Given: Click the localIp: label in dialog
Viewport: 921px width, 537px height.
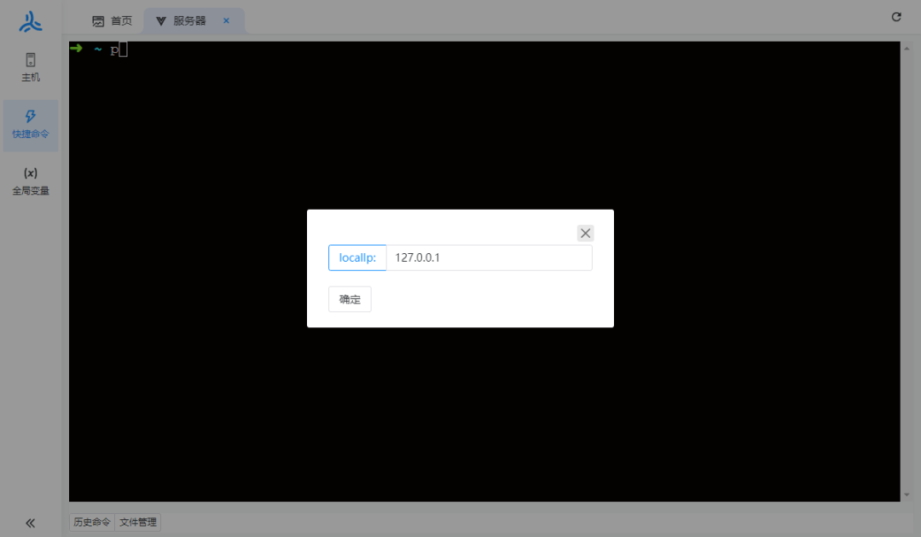Looking at the screenshot, I should pos(357,257).
